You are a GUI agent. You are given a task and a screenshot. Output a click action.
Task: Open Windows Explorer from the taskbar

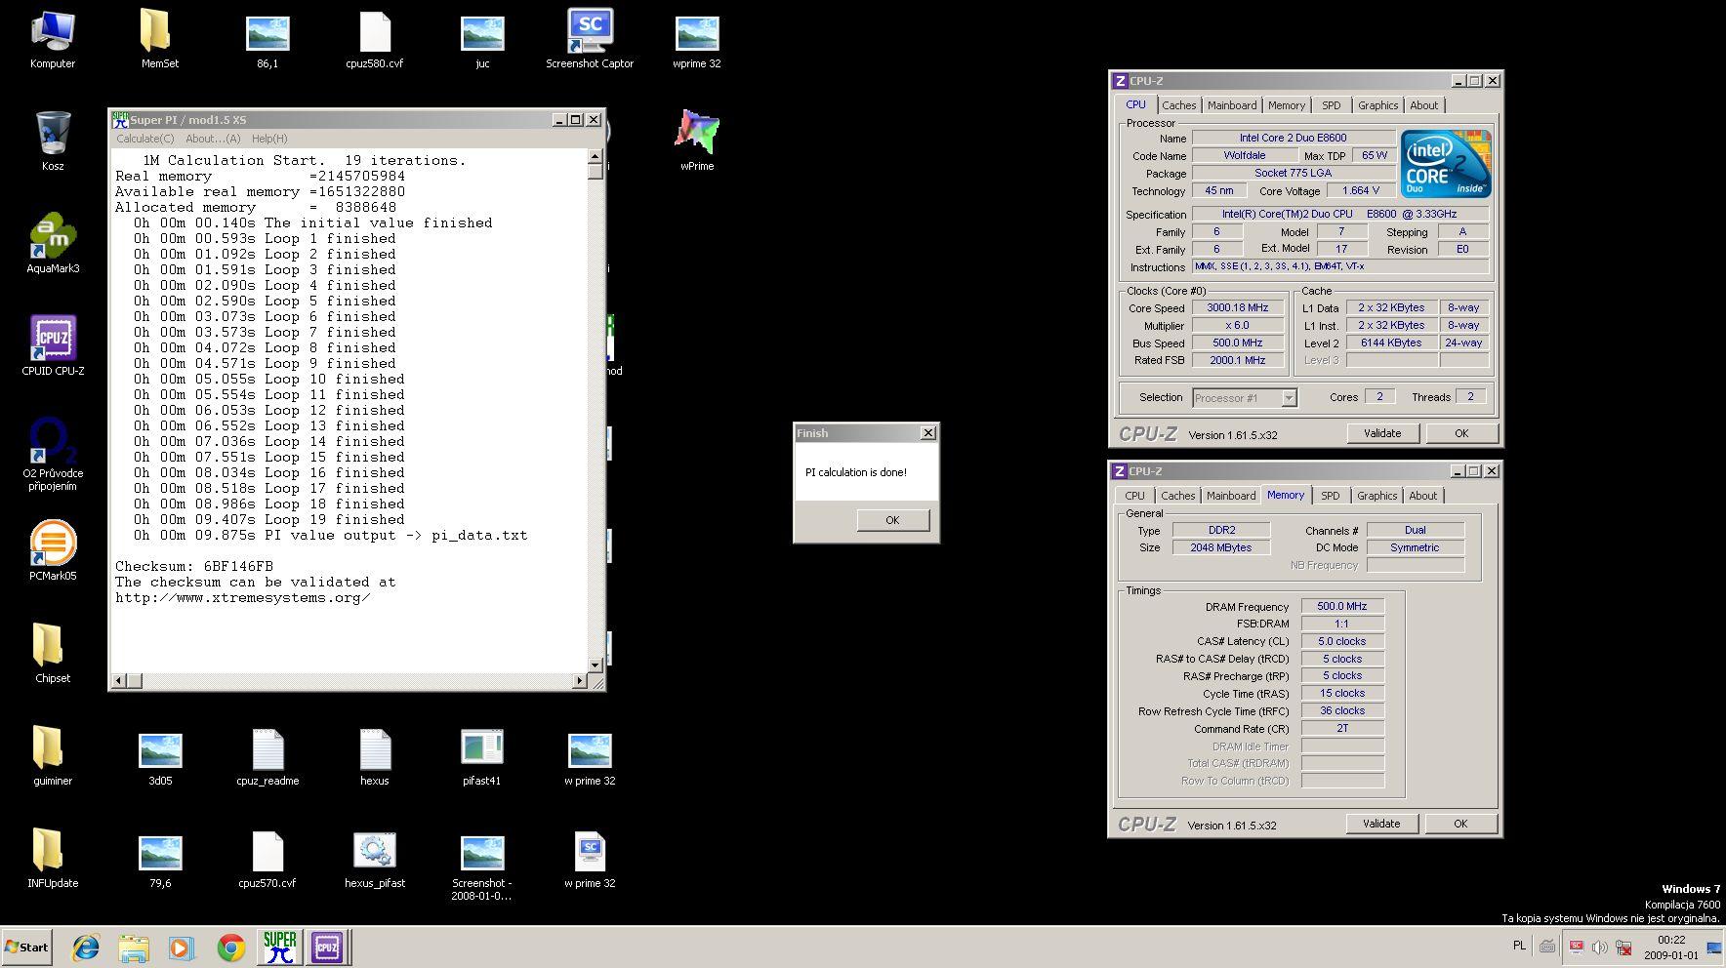point(134,948)
